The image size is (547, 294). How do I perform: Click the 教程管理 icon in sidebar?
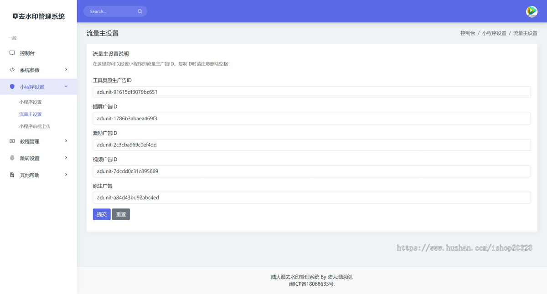12,141
